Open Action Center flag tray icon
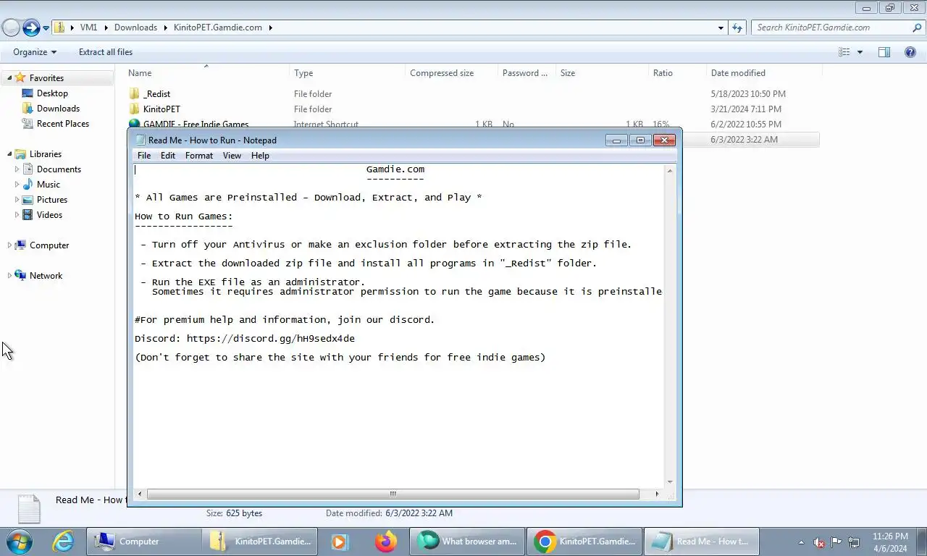This screenshot has height=556, width=927. pyautogui.click(x=836, y=542)
